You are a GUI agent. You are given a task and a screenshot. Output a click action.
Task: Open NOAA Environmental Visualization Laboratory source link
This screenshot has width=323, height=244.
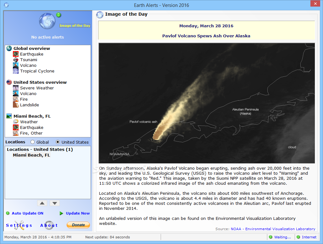273,229
